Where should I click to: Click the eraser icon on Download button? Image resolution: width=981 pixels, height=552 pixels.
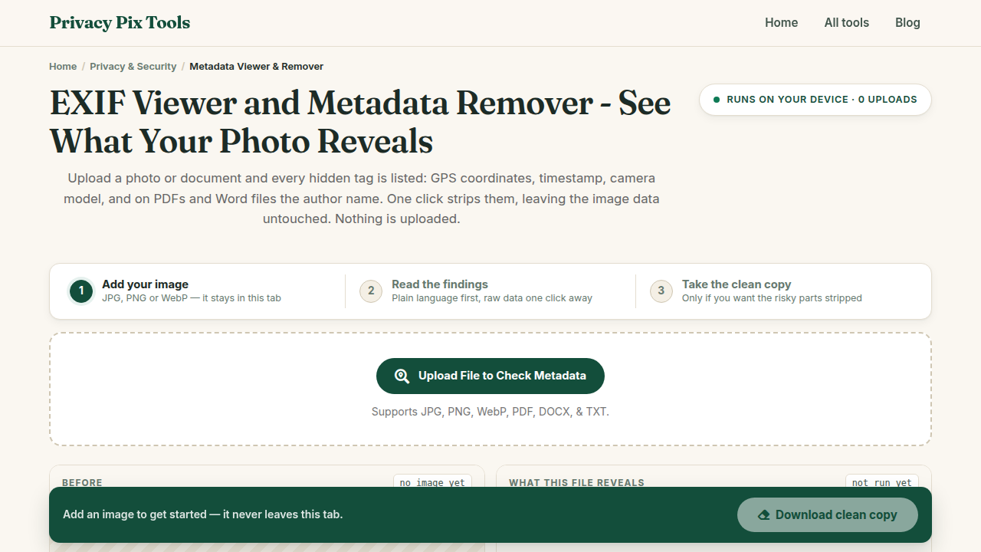[763, 515]
